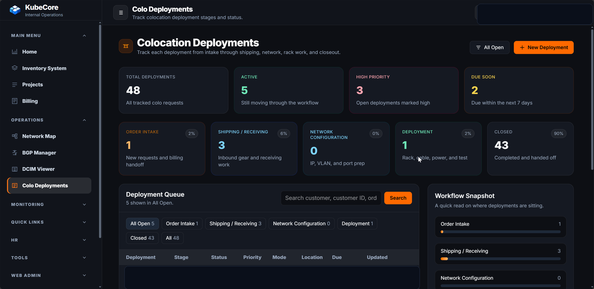Collapse the Main Menu section

click(84, 36)
